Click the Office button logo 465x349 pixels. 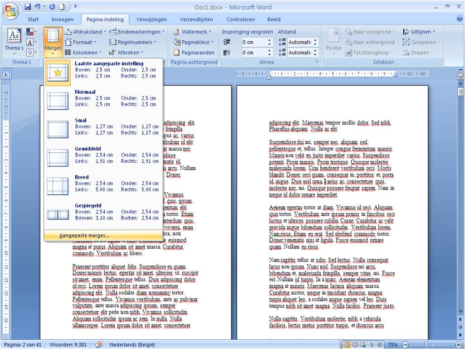(11, 11)
